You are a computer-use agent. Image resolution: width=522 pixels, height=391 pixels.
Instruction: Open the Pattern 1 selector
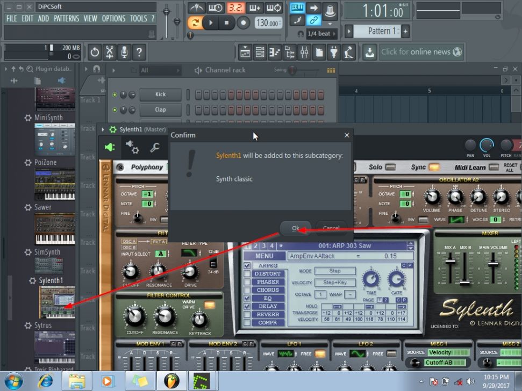coord(377,31)
